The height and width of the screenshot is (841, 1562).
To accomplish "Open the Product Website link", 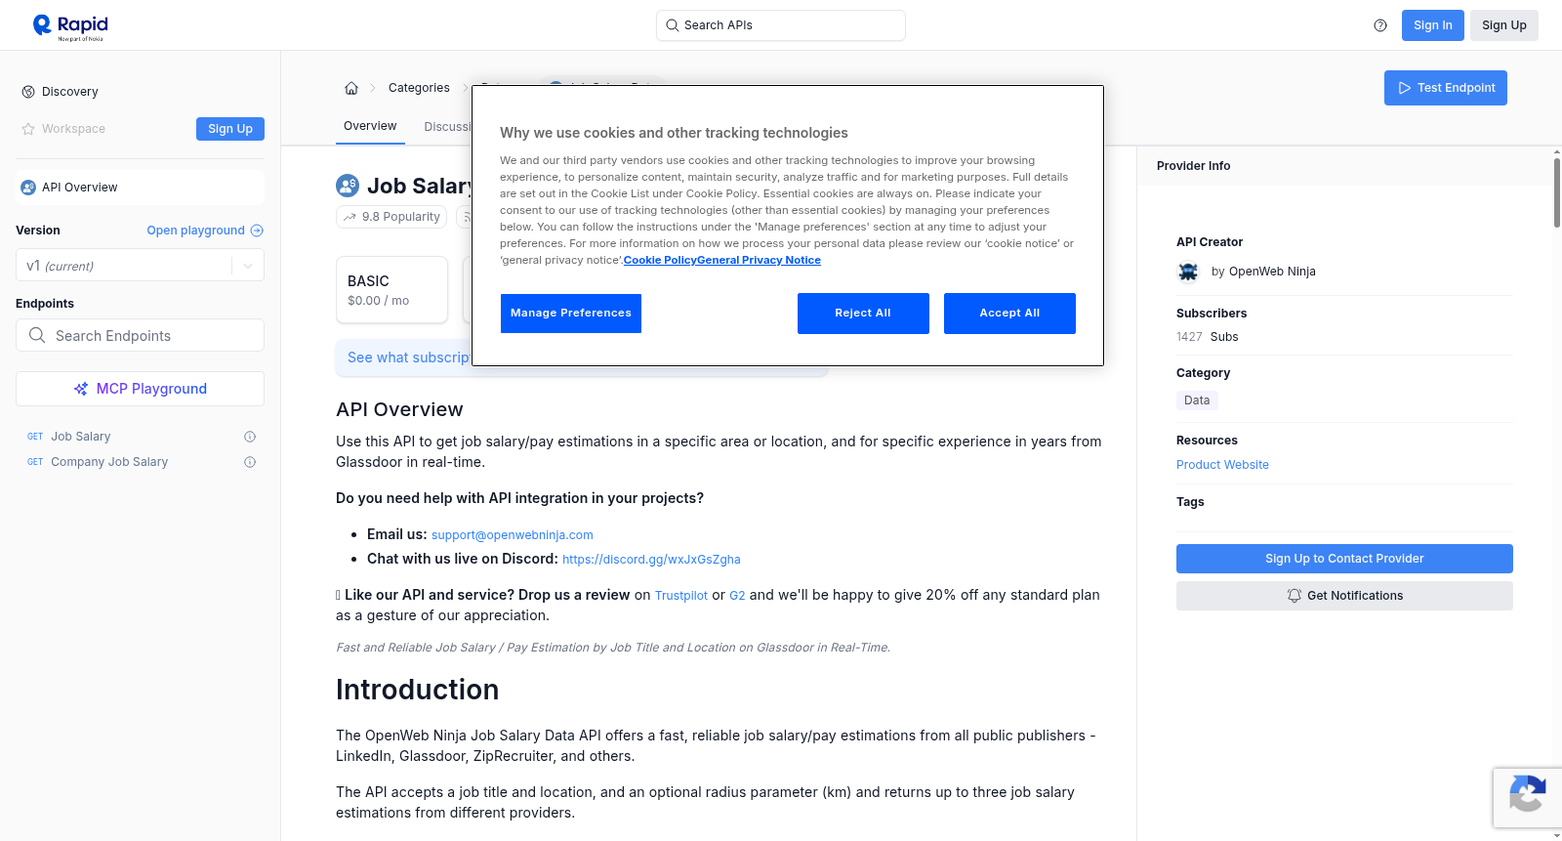I will coord(1222,465).
